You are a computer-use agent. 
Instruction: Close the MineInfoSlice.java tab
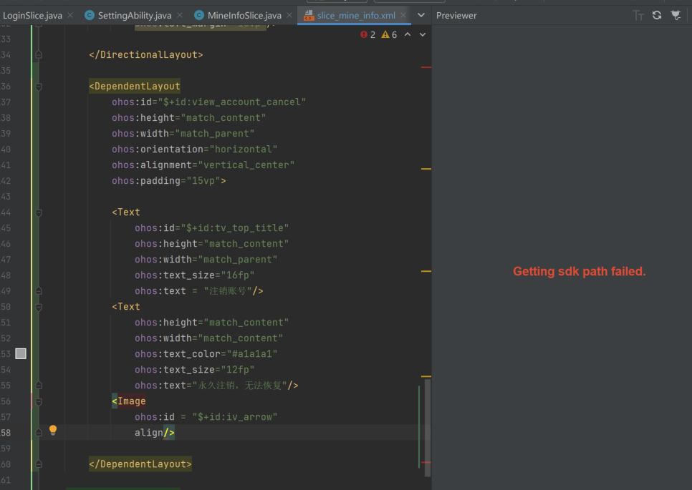click(x=289, y=16)
